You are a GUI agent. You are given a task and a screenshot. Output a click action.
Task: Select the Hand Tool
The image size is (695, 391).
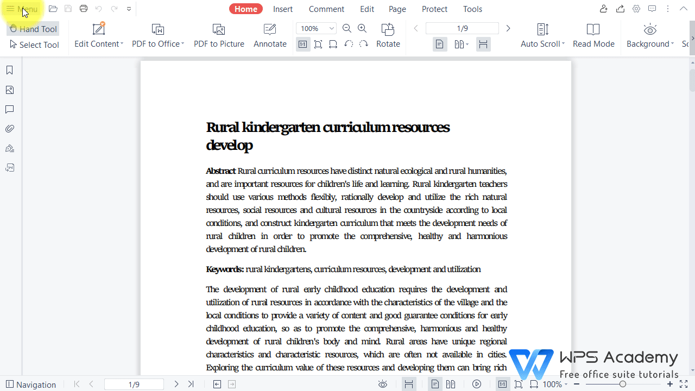pos(33,29)
